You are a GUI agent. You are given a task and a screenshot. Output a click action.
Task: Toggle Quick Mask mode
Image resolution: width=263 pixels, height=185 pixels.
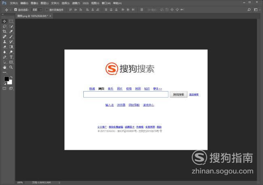(4, 89)
